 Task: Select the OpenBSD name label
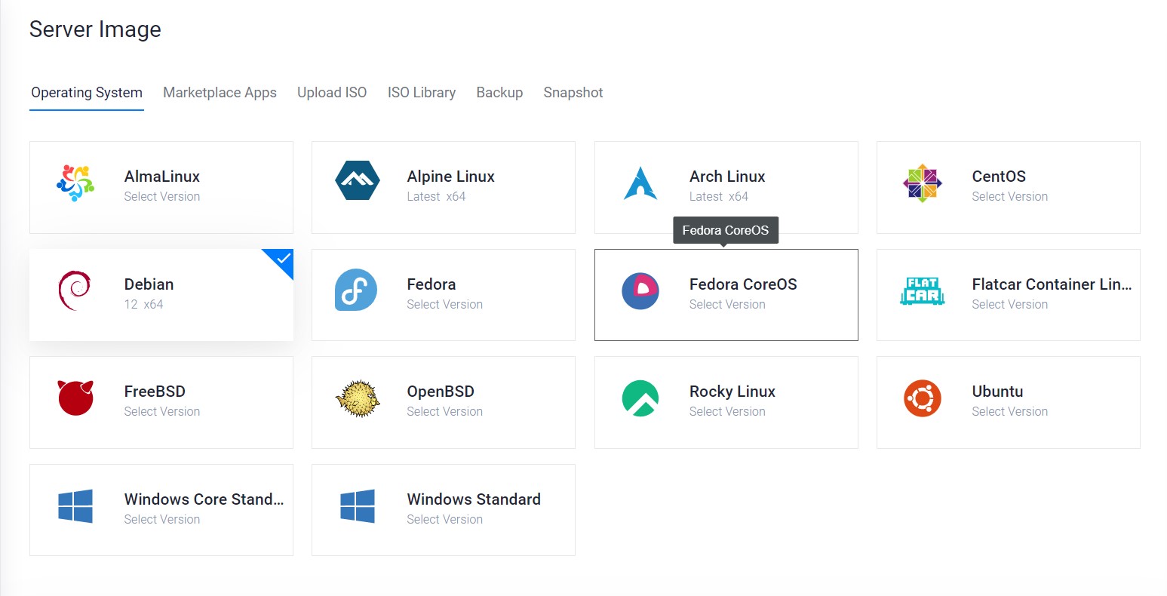point(441,392)
